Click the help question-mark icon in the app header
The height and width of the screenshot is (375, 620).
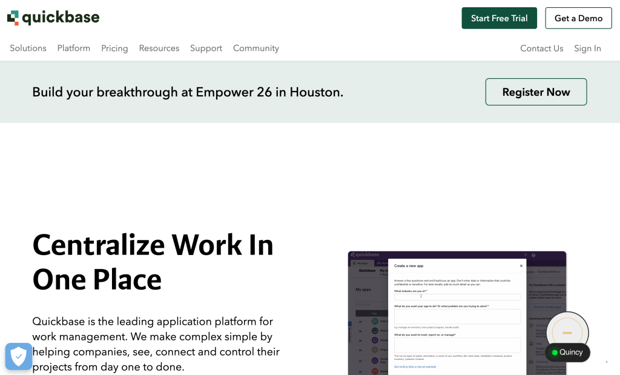[x=525, y=255]
